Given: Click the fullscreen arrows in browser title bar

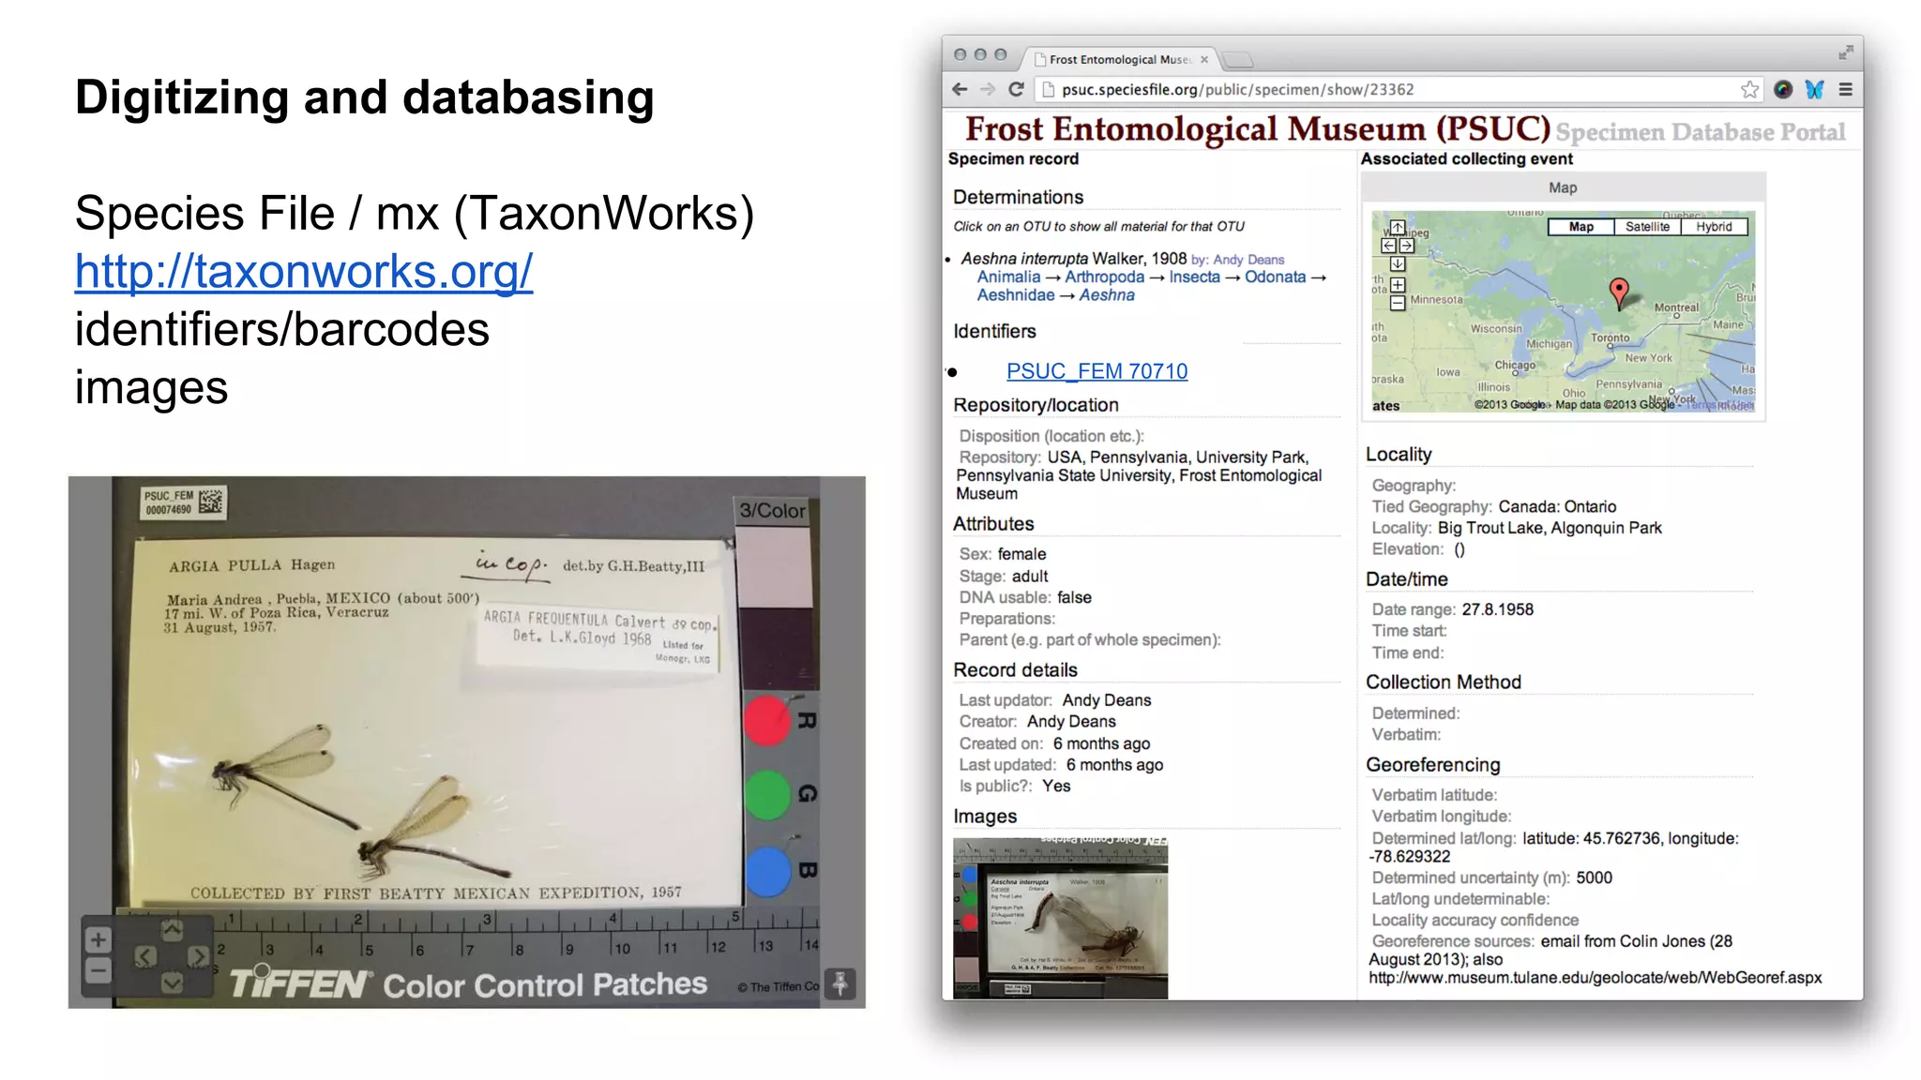Looking at the screenshot, I should click(1846, 52).
